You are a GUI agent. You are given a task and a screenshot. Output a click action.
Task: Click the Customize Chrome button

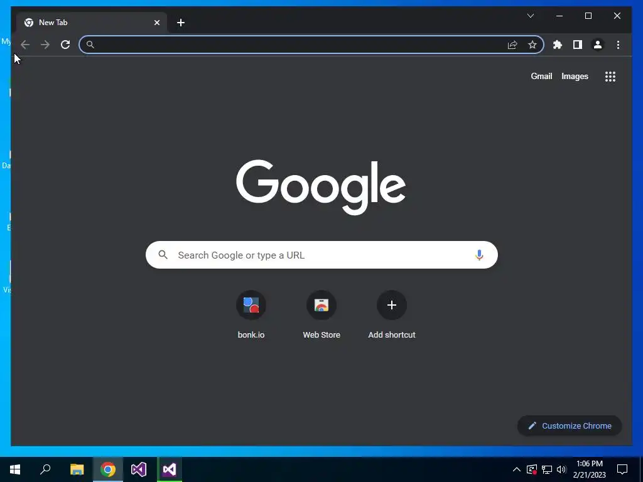[570, 426]
